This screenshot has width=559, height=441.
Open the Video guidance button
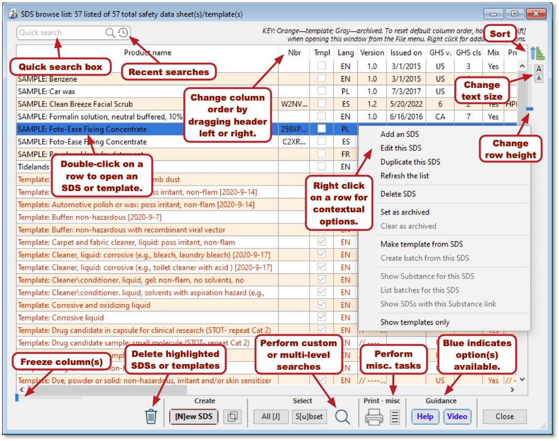pyautogui.click(x=457, y=416)
